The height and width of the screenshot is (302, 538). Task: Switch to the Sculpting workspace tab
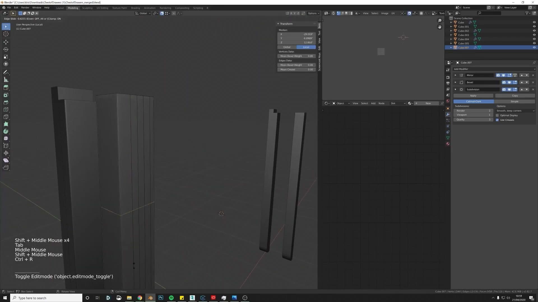[87, 8]
